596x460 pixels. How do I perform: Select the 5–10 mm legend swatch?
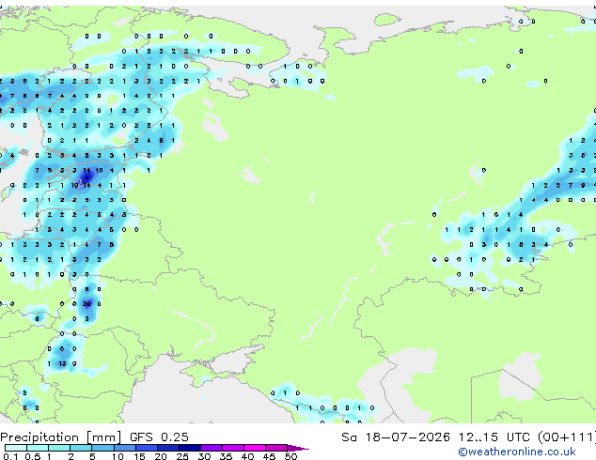pos(102,448)
